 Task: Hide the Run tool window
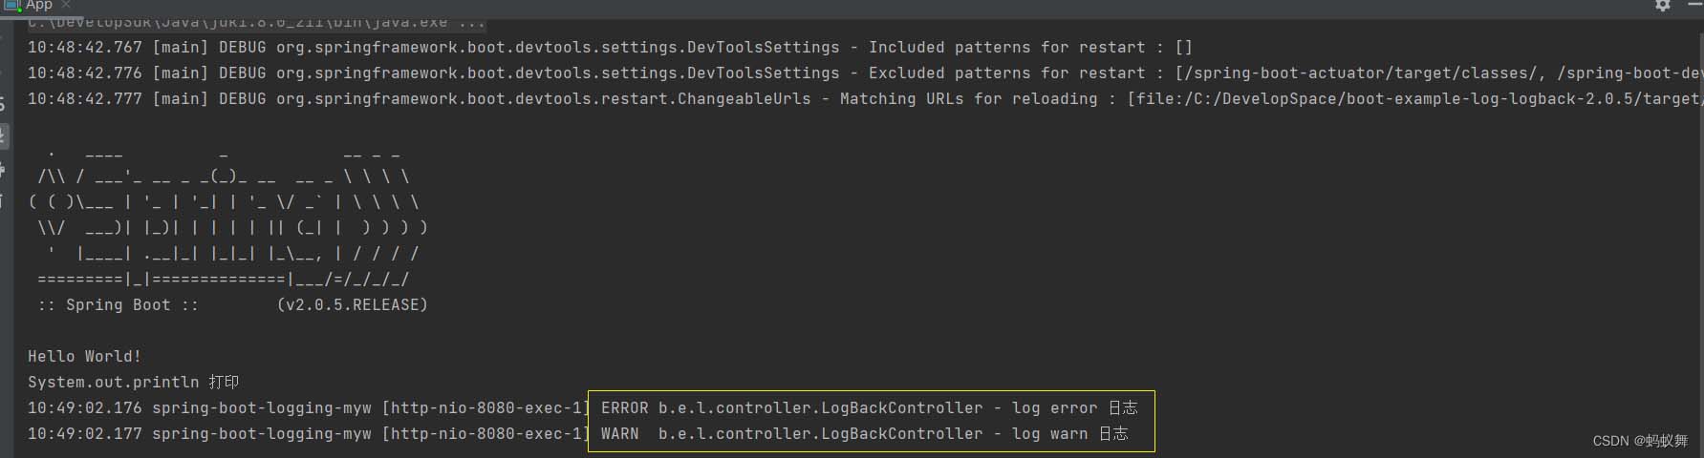[x=1691, y=5]
